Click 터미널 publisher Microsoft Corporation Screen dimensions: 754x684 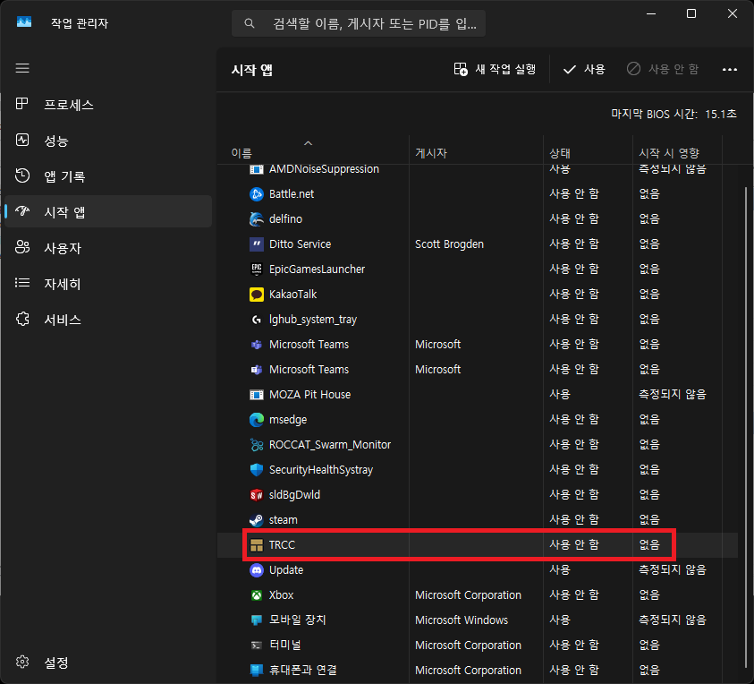(x=468, y=645)
